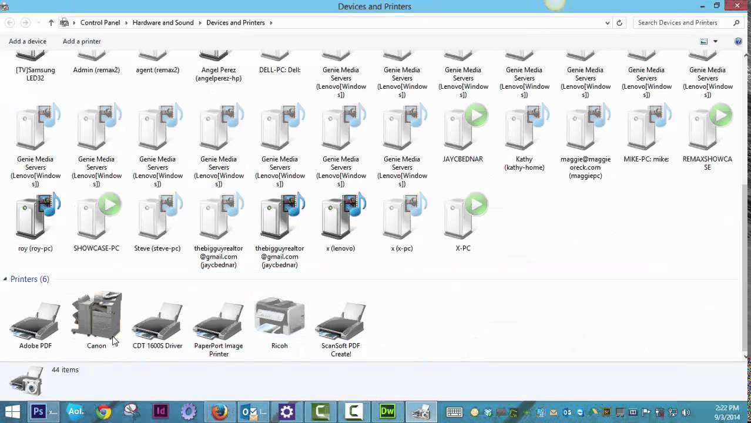Select the Steve (steve-pc) device
Image resolution: width=751 pixels, height=423 pixels.
tap(157, 223)
